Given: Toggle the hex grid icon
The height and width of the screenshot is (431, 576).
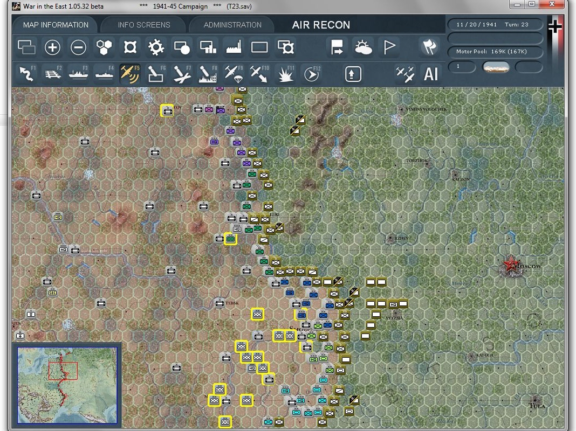Looking at the screenshot, I should pos(104,47).
